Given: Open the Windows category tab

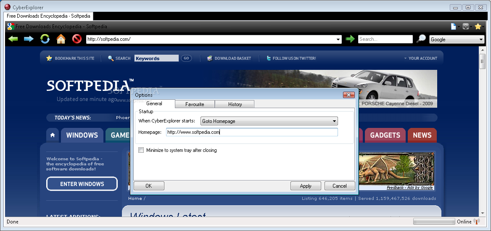Looking at the screenshot, I should coord(82,135).
